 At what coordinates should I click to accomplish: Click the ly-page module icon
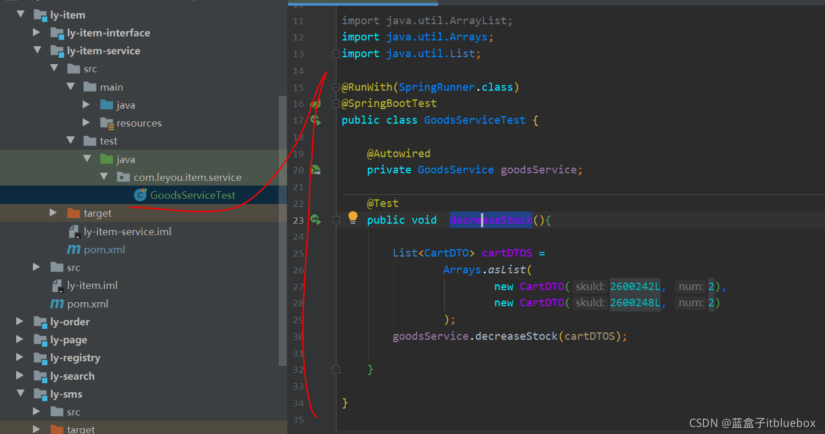pyautogui.click(x=40, y=340)
